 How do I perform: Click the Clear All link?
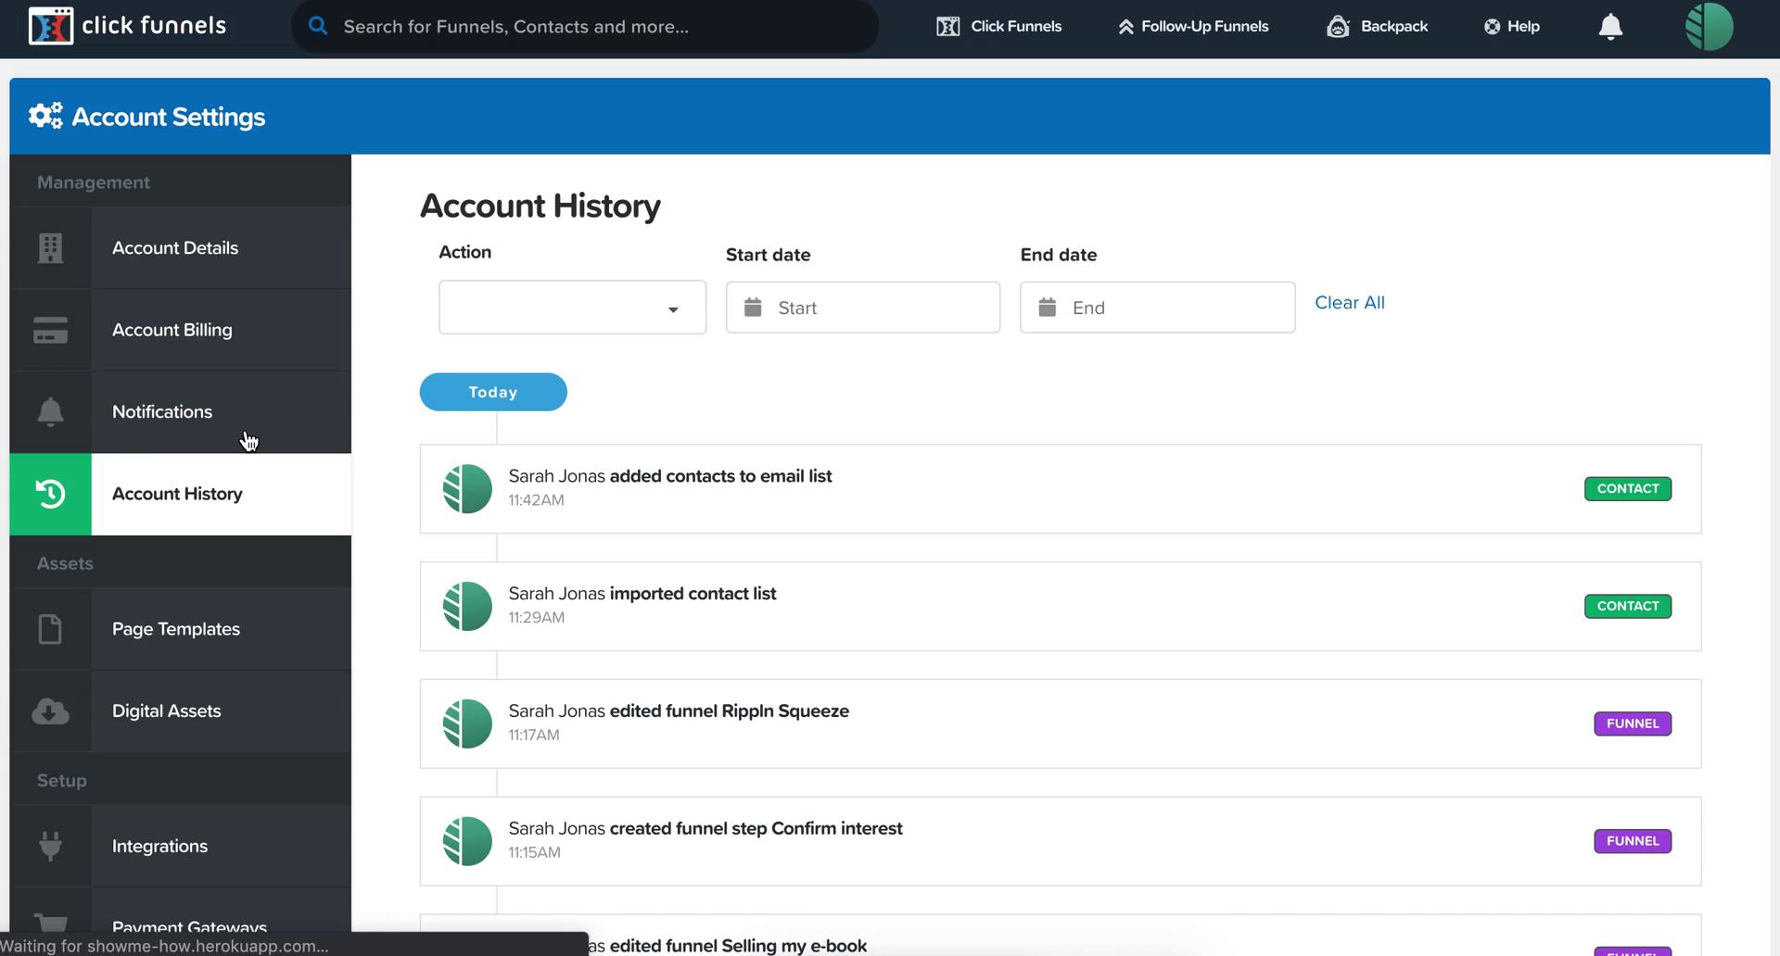coord(1350,303)
